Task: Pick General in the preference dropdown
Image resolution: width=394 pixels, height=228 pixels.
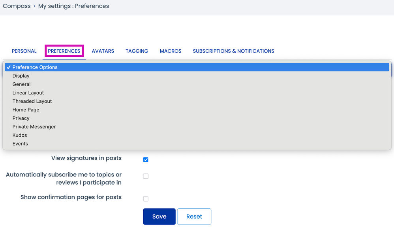Action: coord(21,84)
